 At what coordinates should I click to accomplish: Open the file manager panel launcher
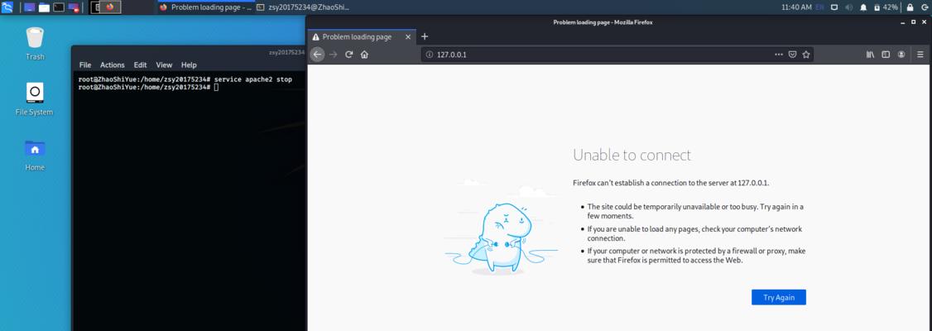tap(44, 7)
